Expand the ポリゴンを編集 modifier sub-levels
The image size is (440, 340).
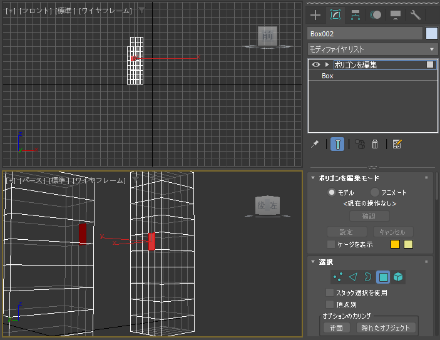327,64
